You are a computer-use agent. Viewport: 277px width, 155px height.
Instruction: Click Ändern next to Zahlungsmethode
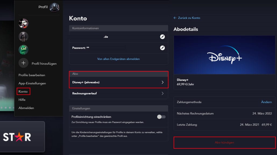pyautogui.click(x=266, y=102)
